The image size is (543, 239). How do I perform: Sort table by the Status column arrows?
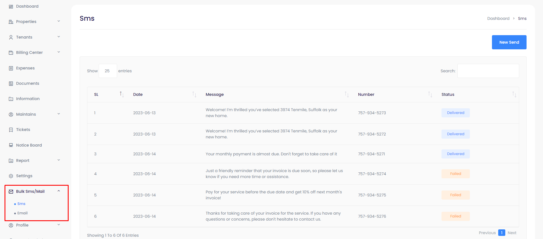tap(514, 94)
